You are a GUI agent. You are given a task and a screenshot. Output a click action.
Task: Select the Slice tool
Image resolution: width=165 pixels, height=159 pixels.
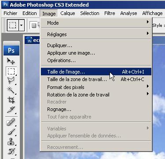11,110
